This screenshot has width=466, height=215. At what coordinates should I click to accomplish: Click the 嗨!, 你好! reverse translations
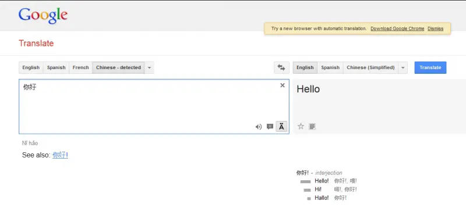coord(345,189)
